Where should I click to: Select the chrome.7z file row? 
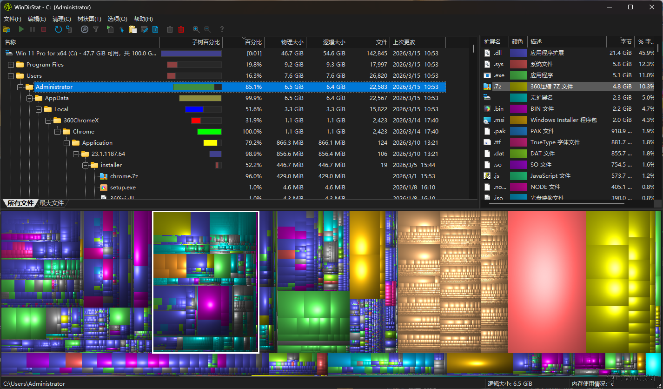pyautogui.click(x=124, y=176)
